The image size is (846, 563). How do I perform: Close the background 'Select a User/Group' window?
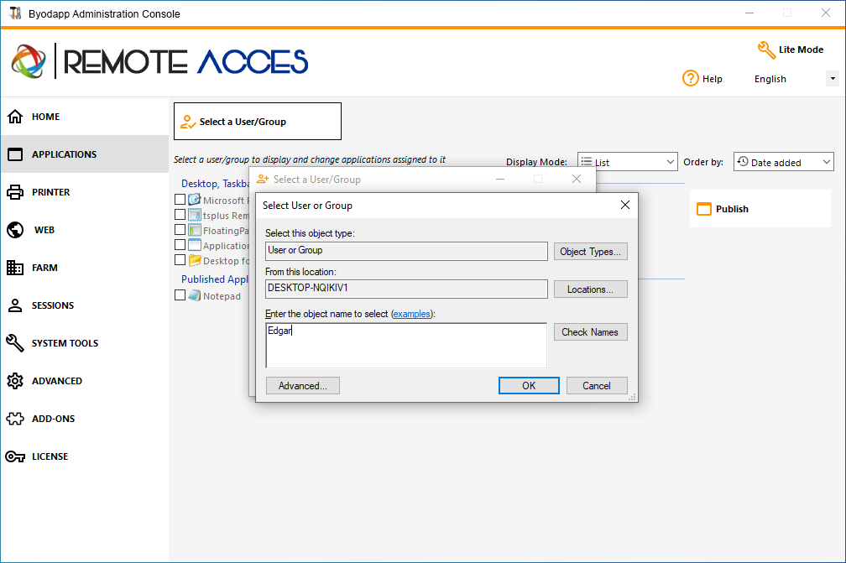(x=577, y=179)
